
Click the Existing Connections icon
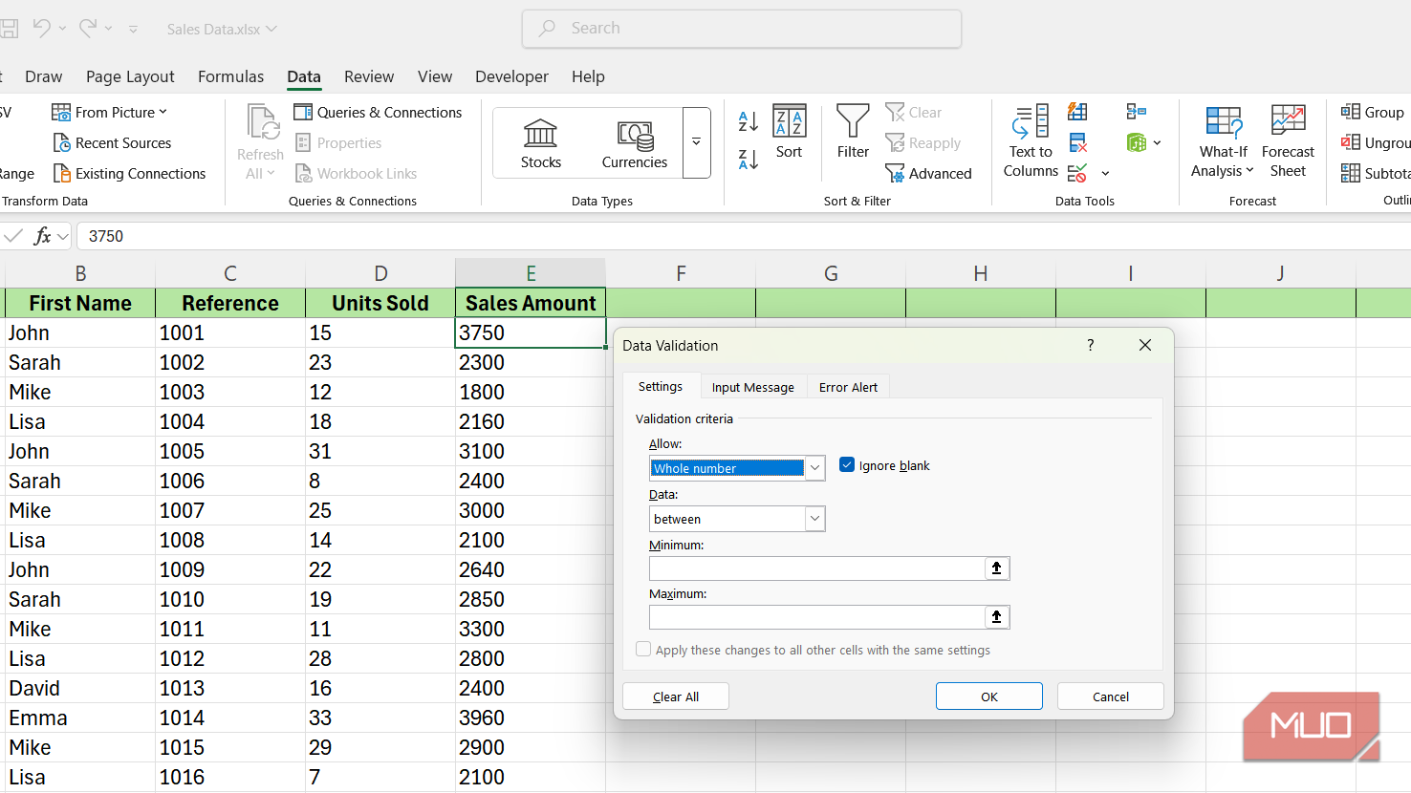tap(62, 174)
